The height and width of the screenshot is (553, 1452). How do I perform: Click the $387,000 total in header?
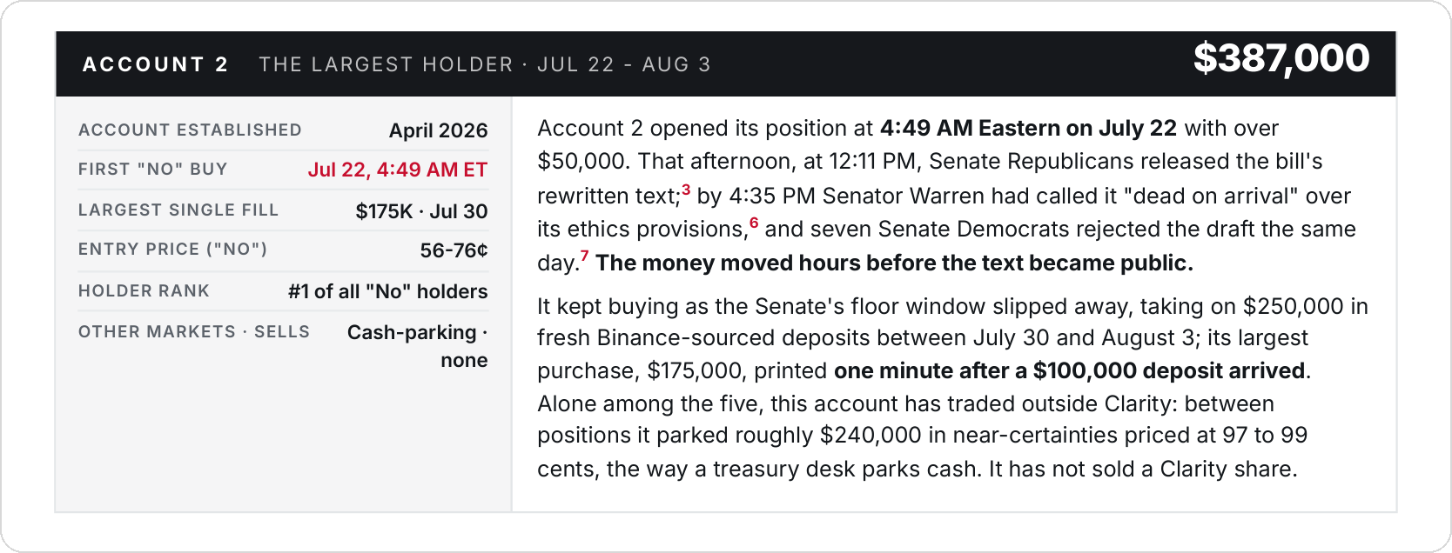pos(1281,58)
